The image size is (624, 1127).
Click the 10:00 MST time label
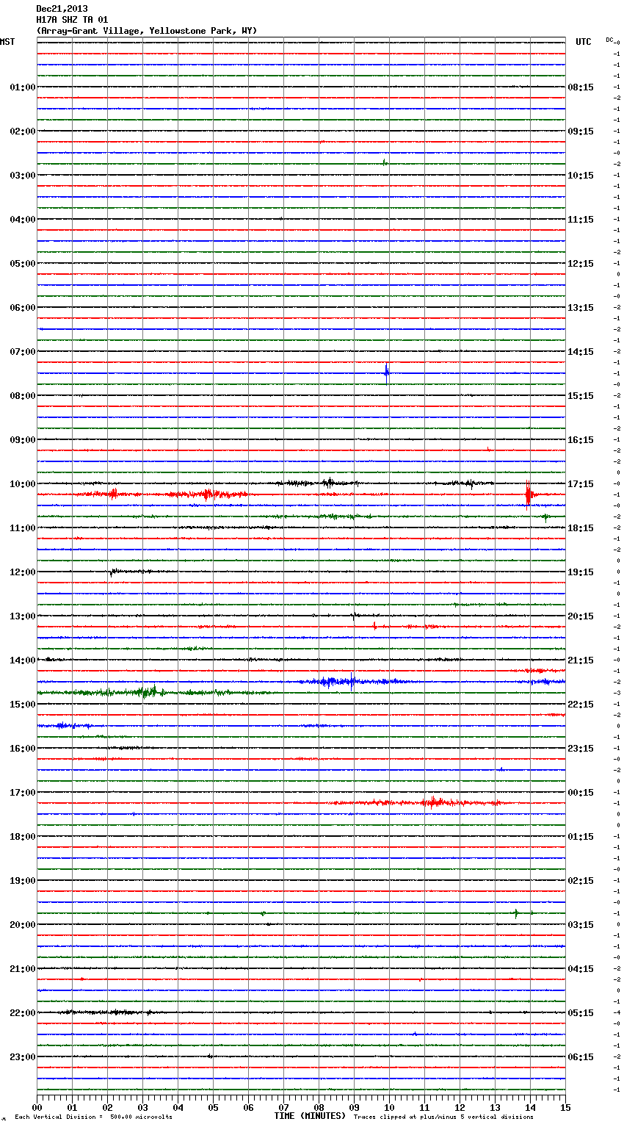[x=23, y=484]
